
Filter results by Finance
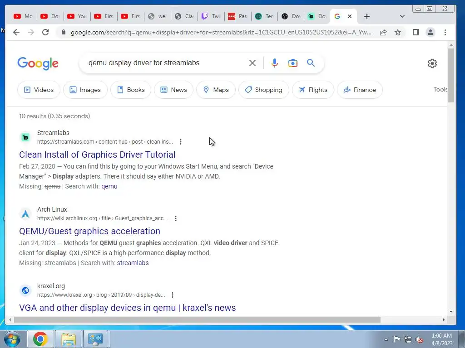[x=360, y=90]
